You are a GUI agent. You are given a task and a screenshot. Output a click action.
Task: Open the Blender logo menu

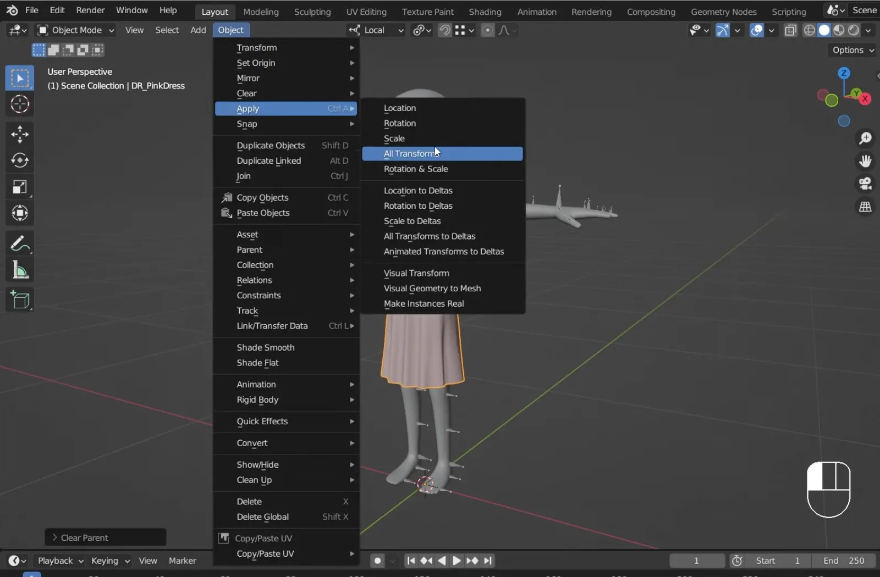12,10
